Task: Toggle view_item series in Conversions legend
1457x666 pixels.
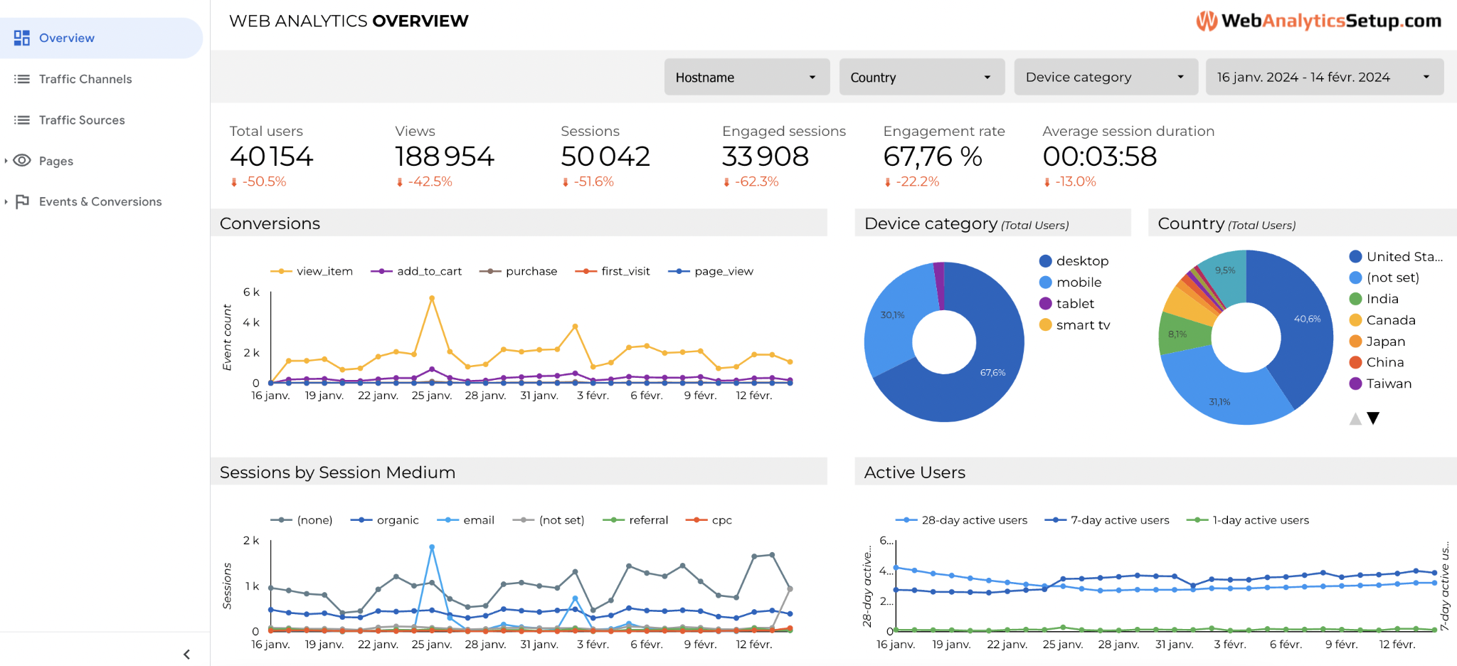Action: click(x=312, y=271)
